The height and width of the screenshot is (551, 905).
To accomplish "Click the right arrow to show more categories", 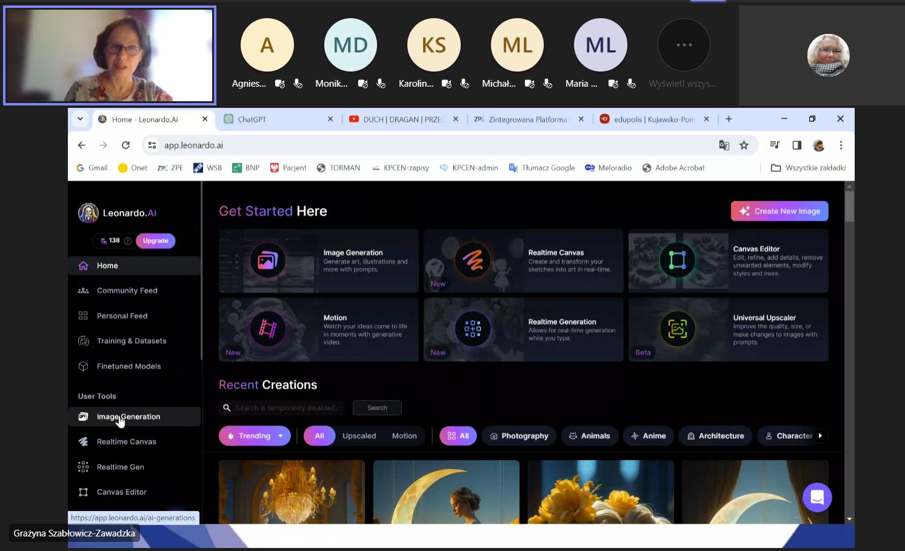I will tap(820, 436).
